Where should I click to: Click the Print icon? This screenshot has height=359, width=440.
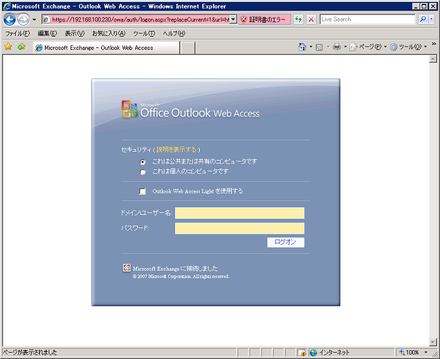337,47
